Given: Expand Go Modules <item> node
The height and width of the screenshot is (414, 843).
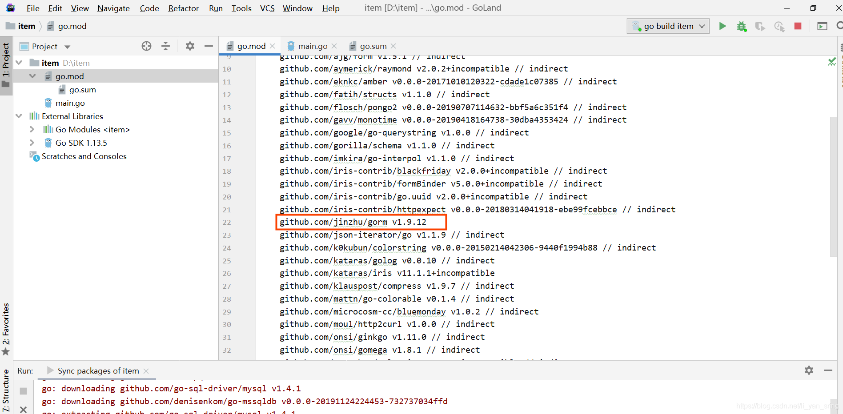Looking at the screenshot, I should pyautogui.click(x=32, y=129).
